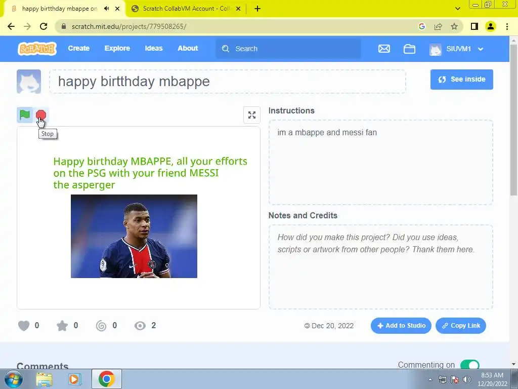The height and width of the screenshot is (389, 518).
Task: Enter fullscreen mode for the project stage
Action: [x=252, y=115]
